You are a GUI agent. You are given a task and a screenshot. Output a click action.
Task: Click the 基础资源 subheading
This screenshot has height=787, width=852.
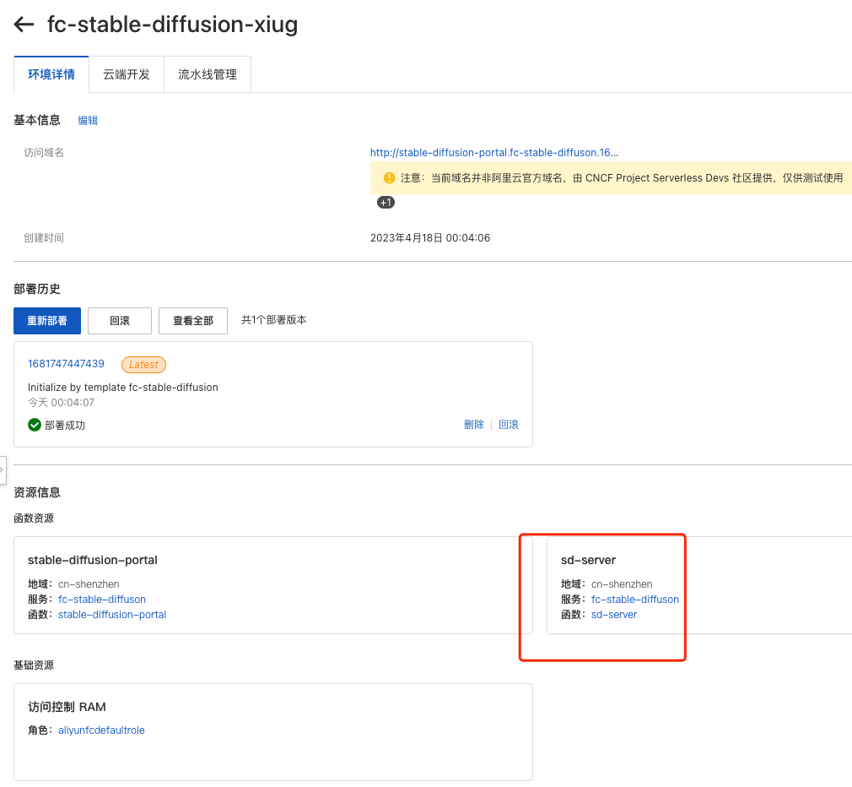(34, 665)
